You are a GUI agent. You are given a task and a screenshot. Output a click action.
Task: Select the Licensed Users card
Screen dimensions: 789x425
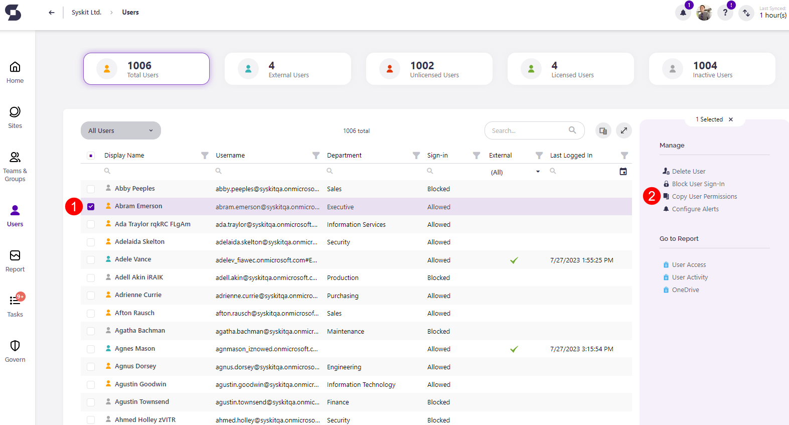(571, 69)
